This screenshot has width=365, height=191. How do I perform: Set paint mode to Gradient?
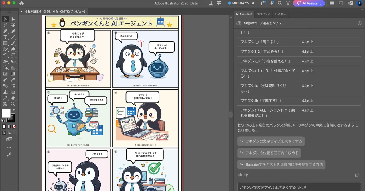(9, 127)
